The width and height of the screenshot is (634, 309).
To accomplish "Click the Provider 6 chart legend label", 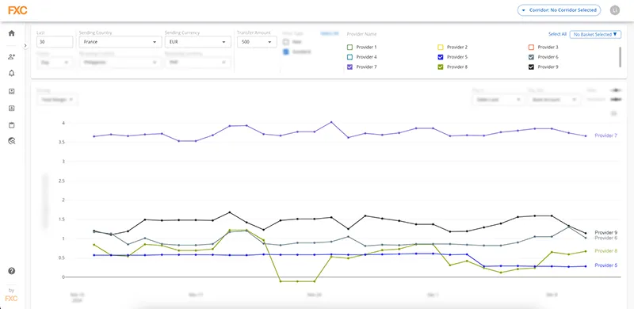I will click(x=605, y=238).
